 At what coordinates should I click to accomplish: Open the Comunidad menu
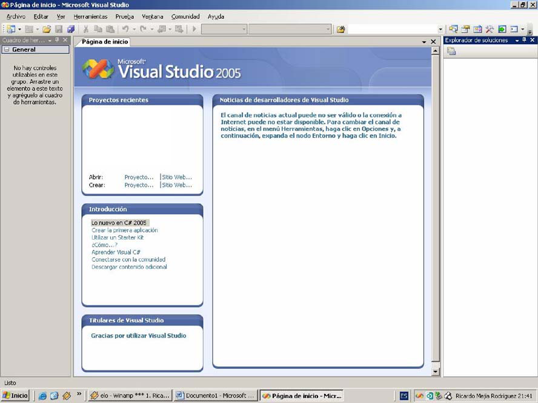click(x=185, y=16)
